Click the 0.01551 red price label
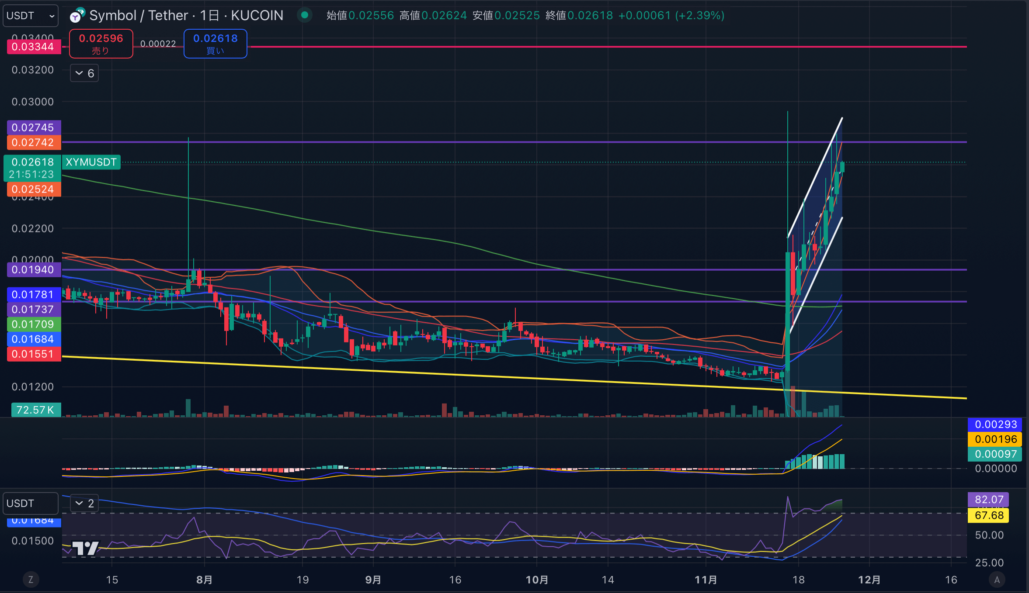This screenshot has width=1029, height=593. click(33, 354)
